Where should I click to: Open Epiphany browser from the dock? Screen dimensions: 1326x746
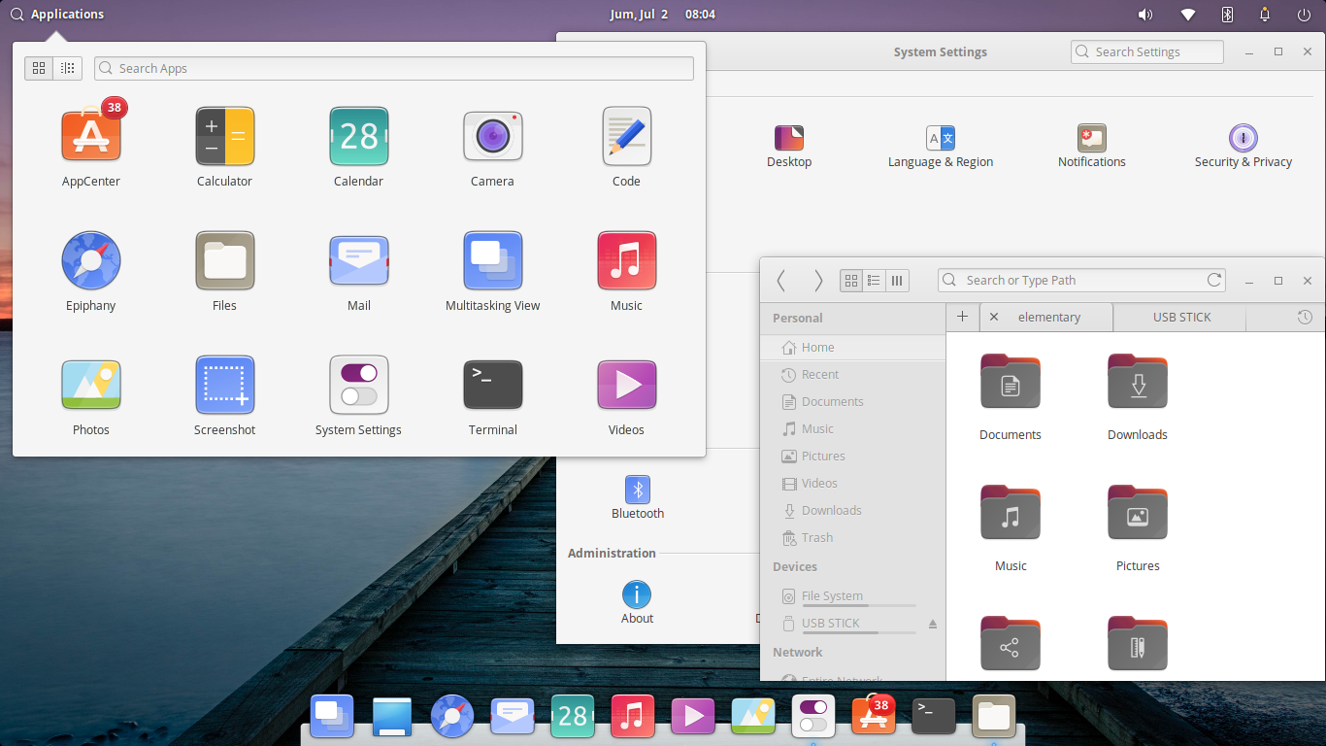point(452,717)
